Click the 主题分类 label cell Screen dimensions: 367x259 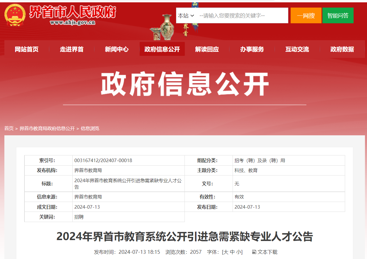coord(209,170)
